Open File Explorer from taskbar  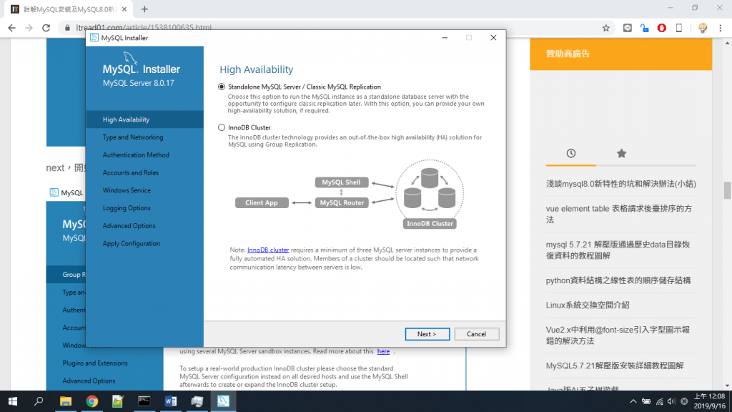pos(65,401)
